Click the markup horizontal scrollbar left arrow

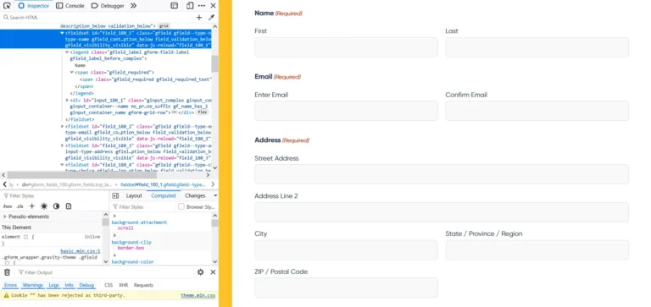pos(3,175)
